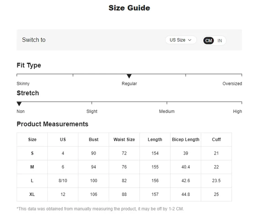Switch measurements to IN

click(220, 41)
